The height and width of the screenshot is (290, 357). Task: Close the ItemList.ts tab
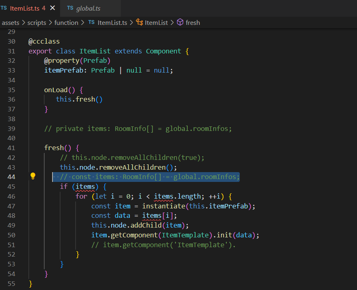(53, 8)
